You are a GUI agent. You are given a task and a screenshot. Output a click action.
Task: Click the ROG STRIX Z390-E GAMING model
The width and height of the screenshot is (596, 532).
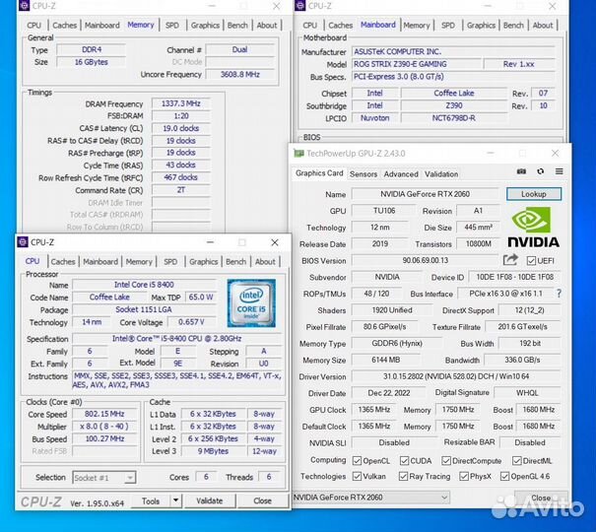(x=416, y=64)
